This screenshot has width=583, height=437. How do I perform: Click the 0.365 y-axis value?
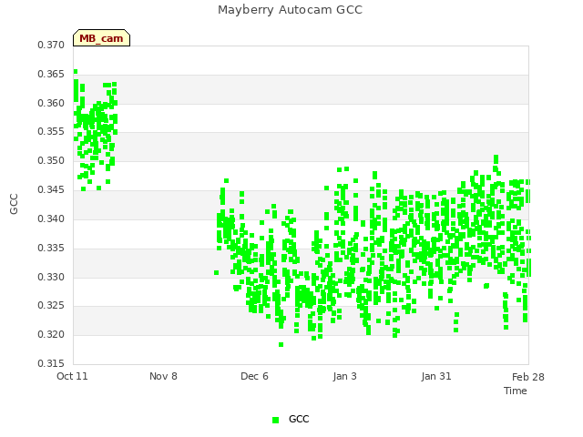coord(51,74)
